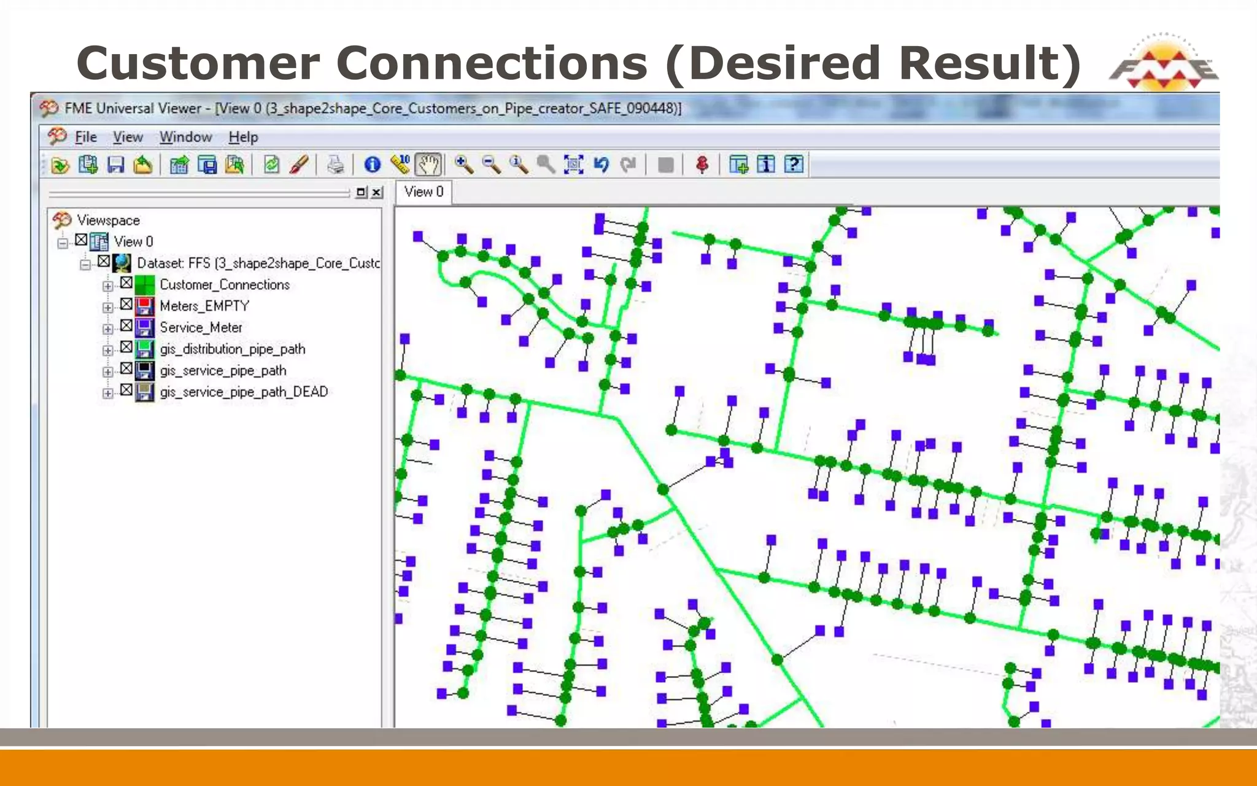Select the red paintbrush tool
This screenshot has height=786, width=1257.
[299, 165]
